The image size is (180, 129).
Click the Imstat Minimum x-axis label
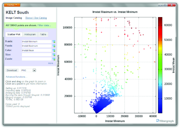pos(115,121)
